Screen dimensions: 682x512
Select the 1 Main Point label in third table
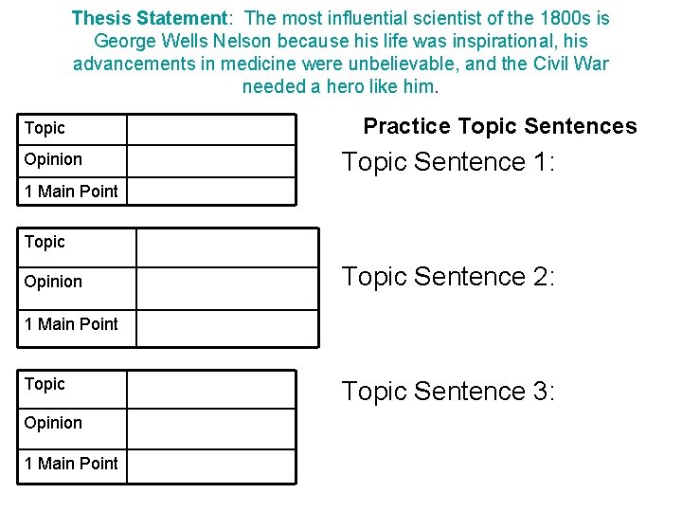[71, 463]
